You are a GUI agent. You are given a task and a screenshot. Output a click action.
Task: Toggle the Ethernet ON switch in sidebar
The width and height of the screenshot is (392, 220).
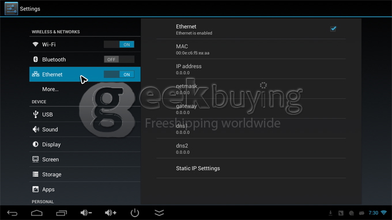coord(119,74)
